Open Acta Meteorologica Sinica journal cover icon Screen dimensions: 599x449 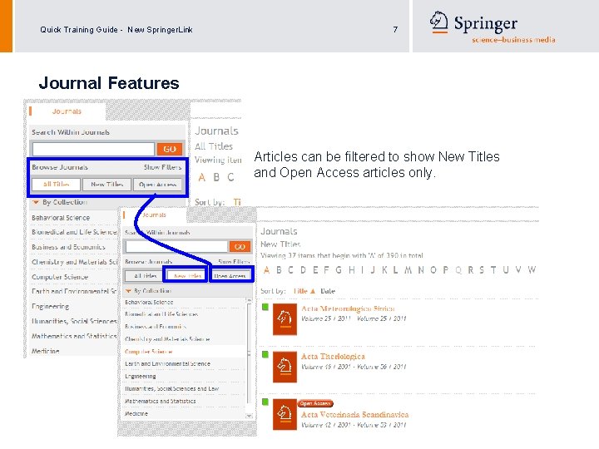[x=285, y=319]
